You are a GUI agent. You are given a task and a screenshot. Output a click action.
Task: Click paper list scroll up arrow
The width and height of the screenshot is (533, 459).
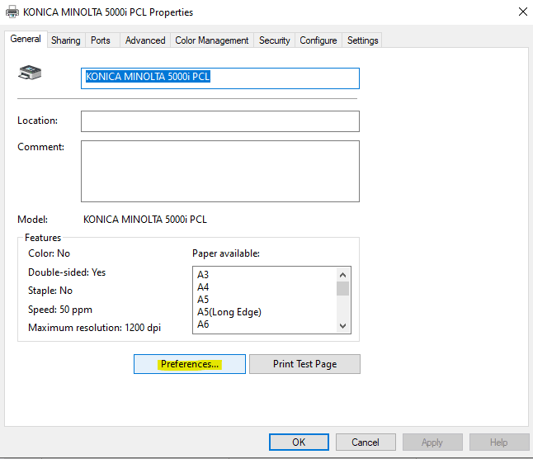click(342, 275)
